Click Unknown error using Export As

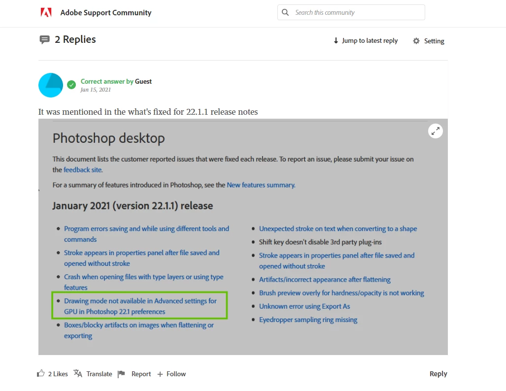[304, 306]
